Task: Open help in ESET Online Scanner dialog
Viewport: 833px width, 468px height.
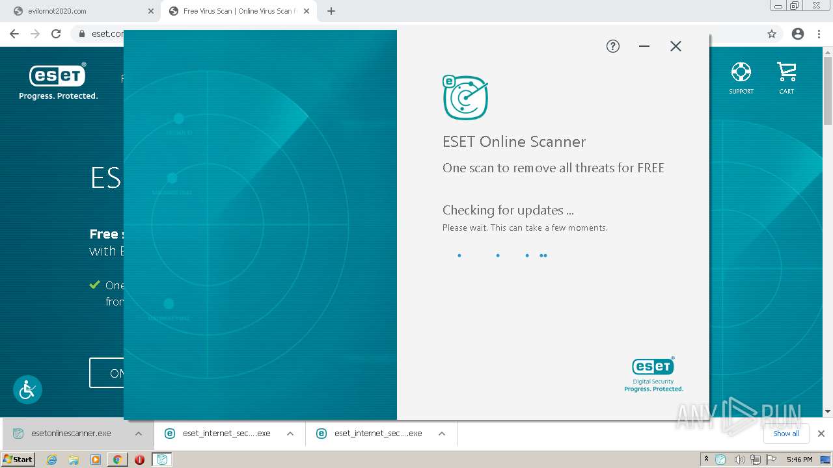Action: coord(613,46)
